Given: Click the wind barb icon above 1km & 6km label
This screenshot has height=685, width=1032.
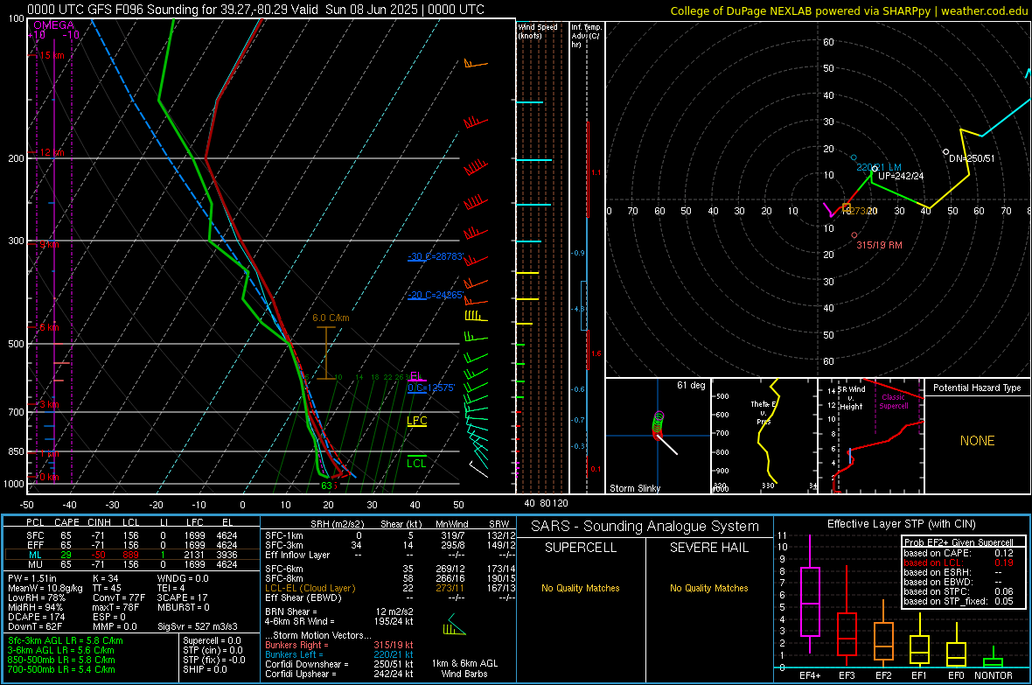Looking at the screenshot, I should [x=454, y=625].
